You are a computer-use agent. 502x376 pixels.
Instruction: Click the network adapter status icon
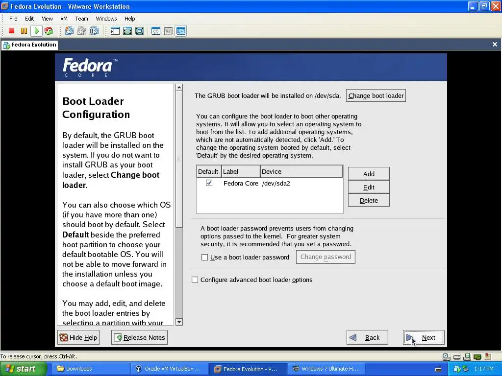coord(477,356)
